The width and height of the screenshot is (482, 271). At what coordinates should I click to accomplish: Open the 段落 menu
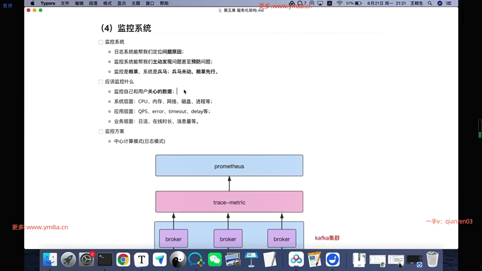tap(93, 3)
